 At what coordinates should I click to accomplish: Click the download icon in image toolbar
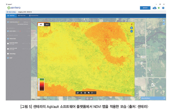(x=81, y=93)
